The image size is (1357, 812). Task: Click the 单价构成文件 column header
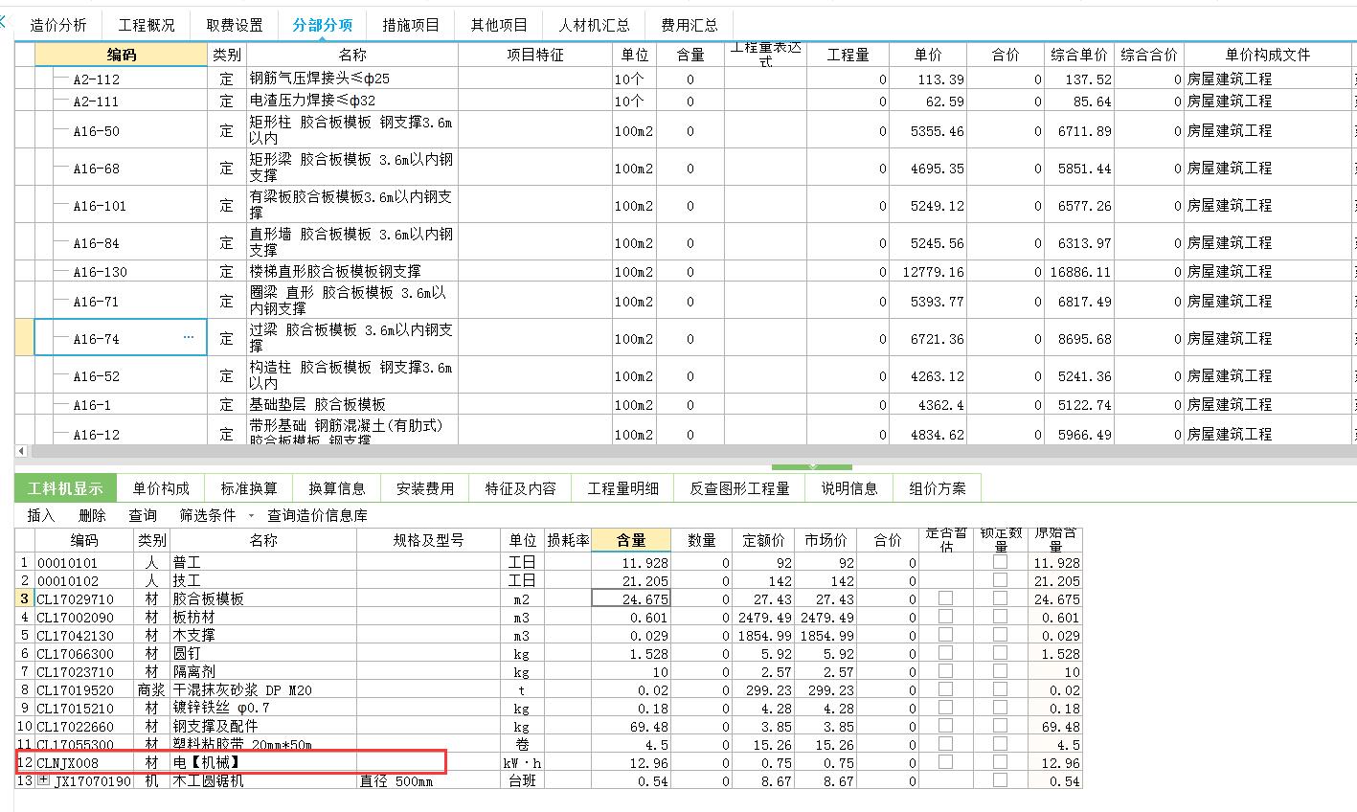pos(1267,55)
